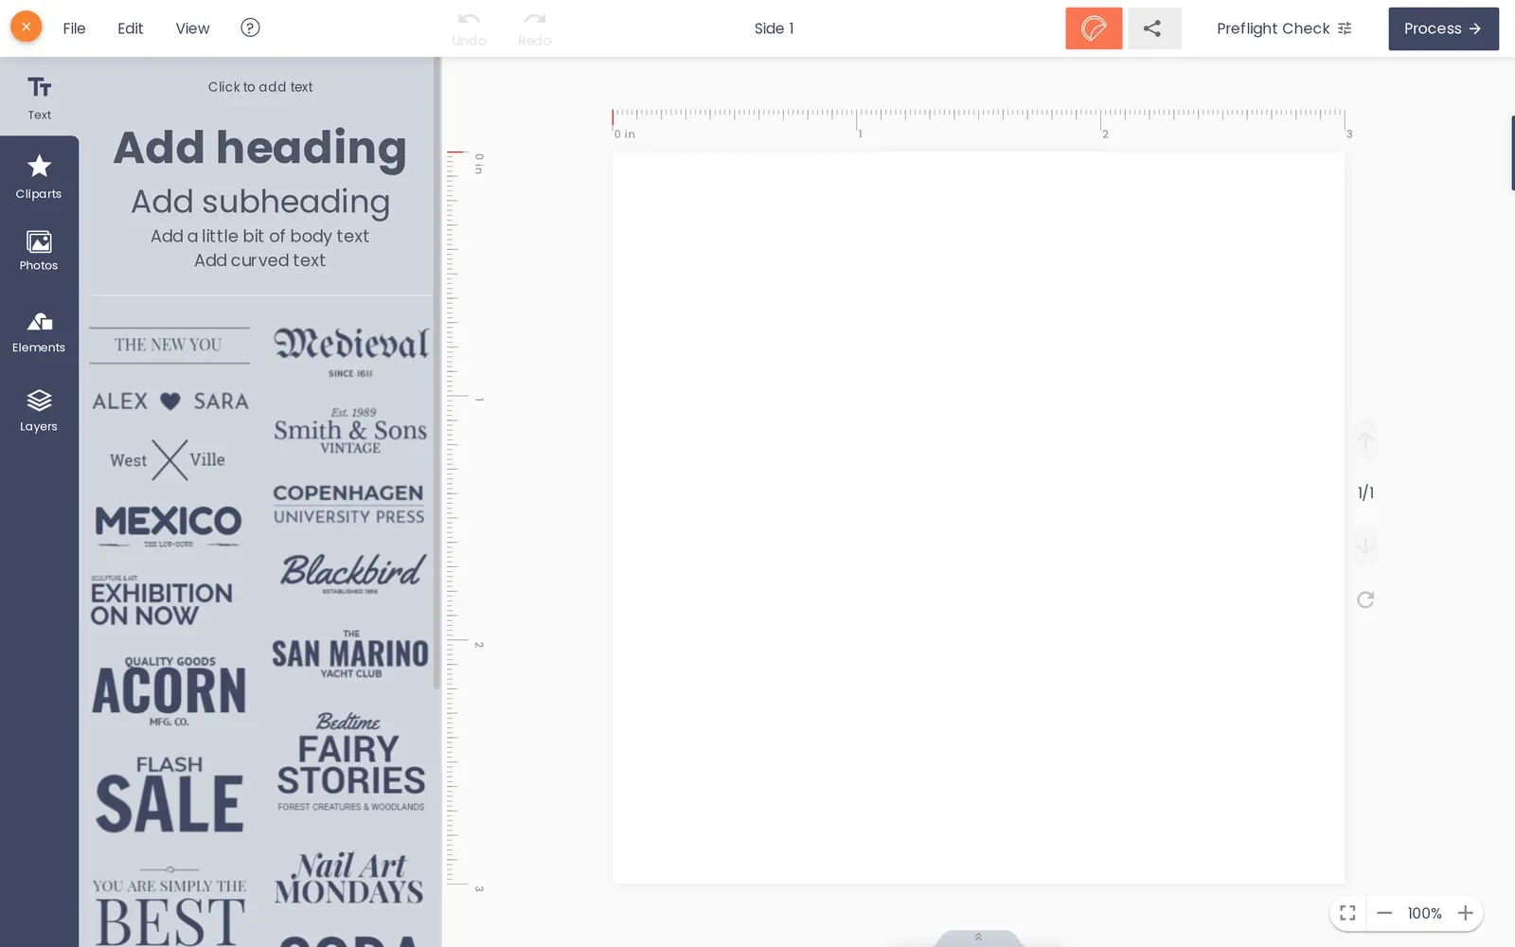Viewport: 1515px width, 947px height.
Task: Select the ACORN Quality Goods template
Action: pos(169,691)
